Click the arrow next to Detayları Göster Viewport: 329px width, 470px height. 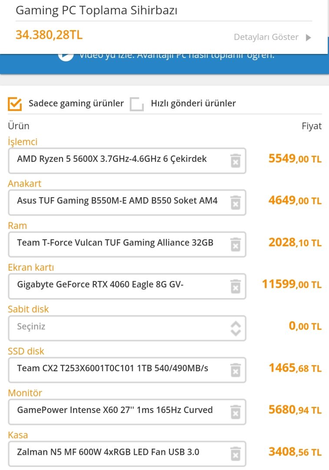[308, 37]
